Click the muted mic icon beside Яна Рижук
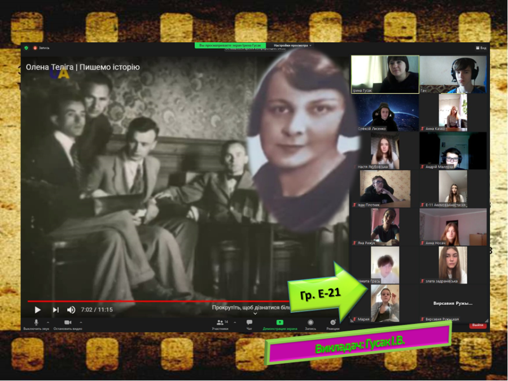The image size is (508, 381). (x=354, y=243)
